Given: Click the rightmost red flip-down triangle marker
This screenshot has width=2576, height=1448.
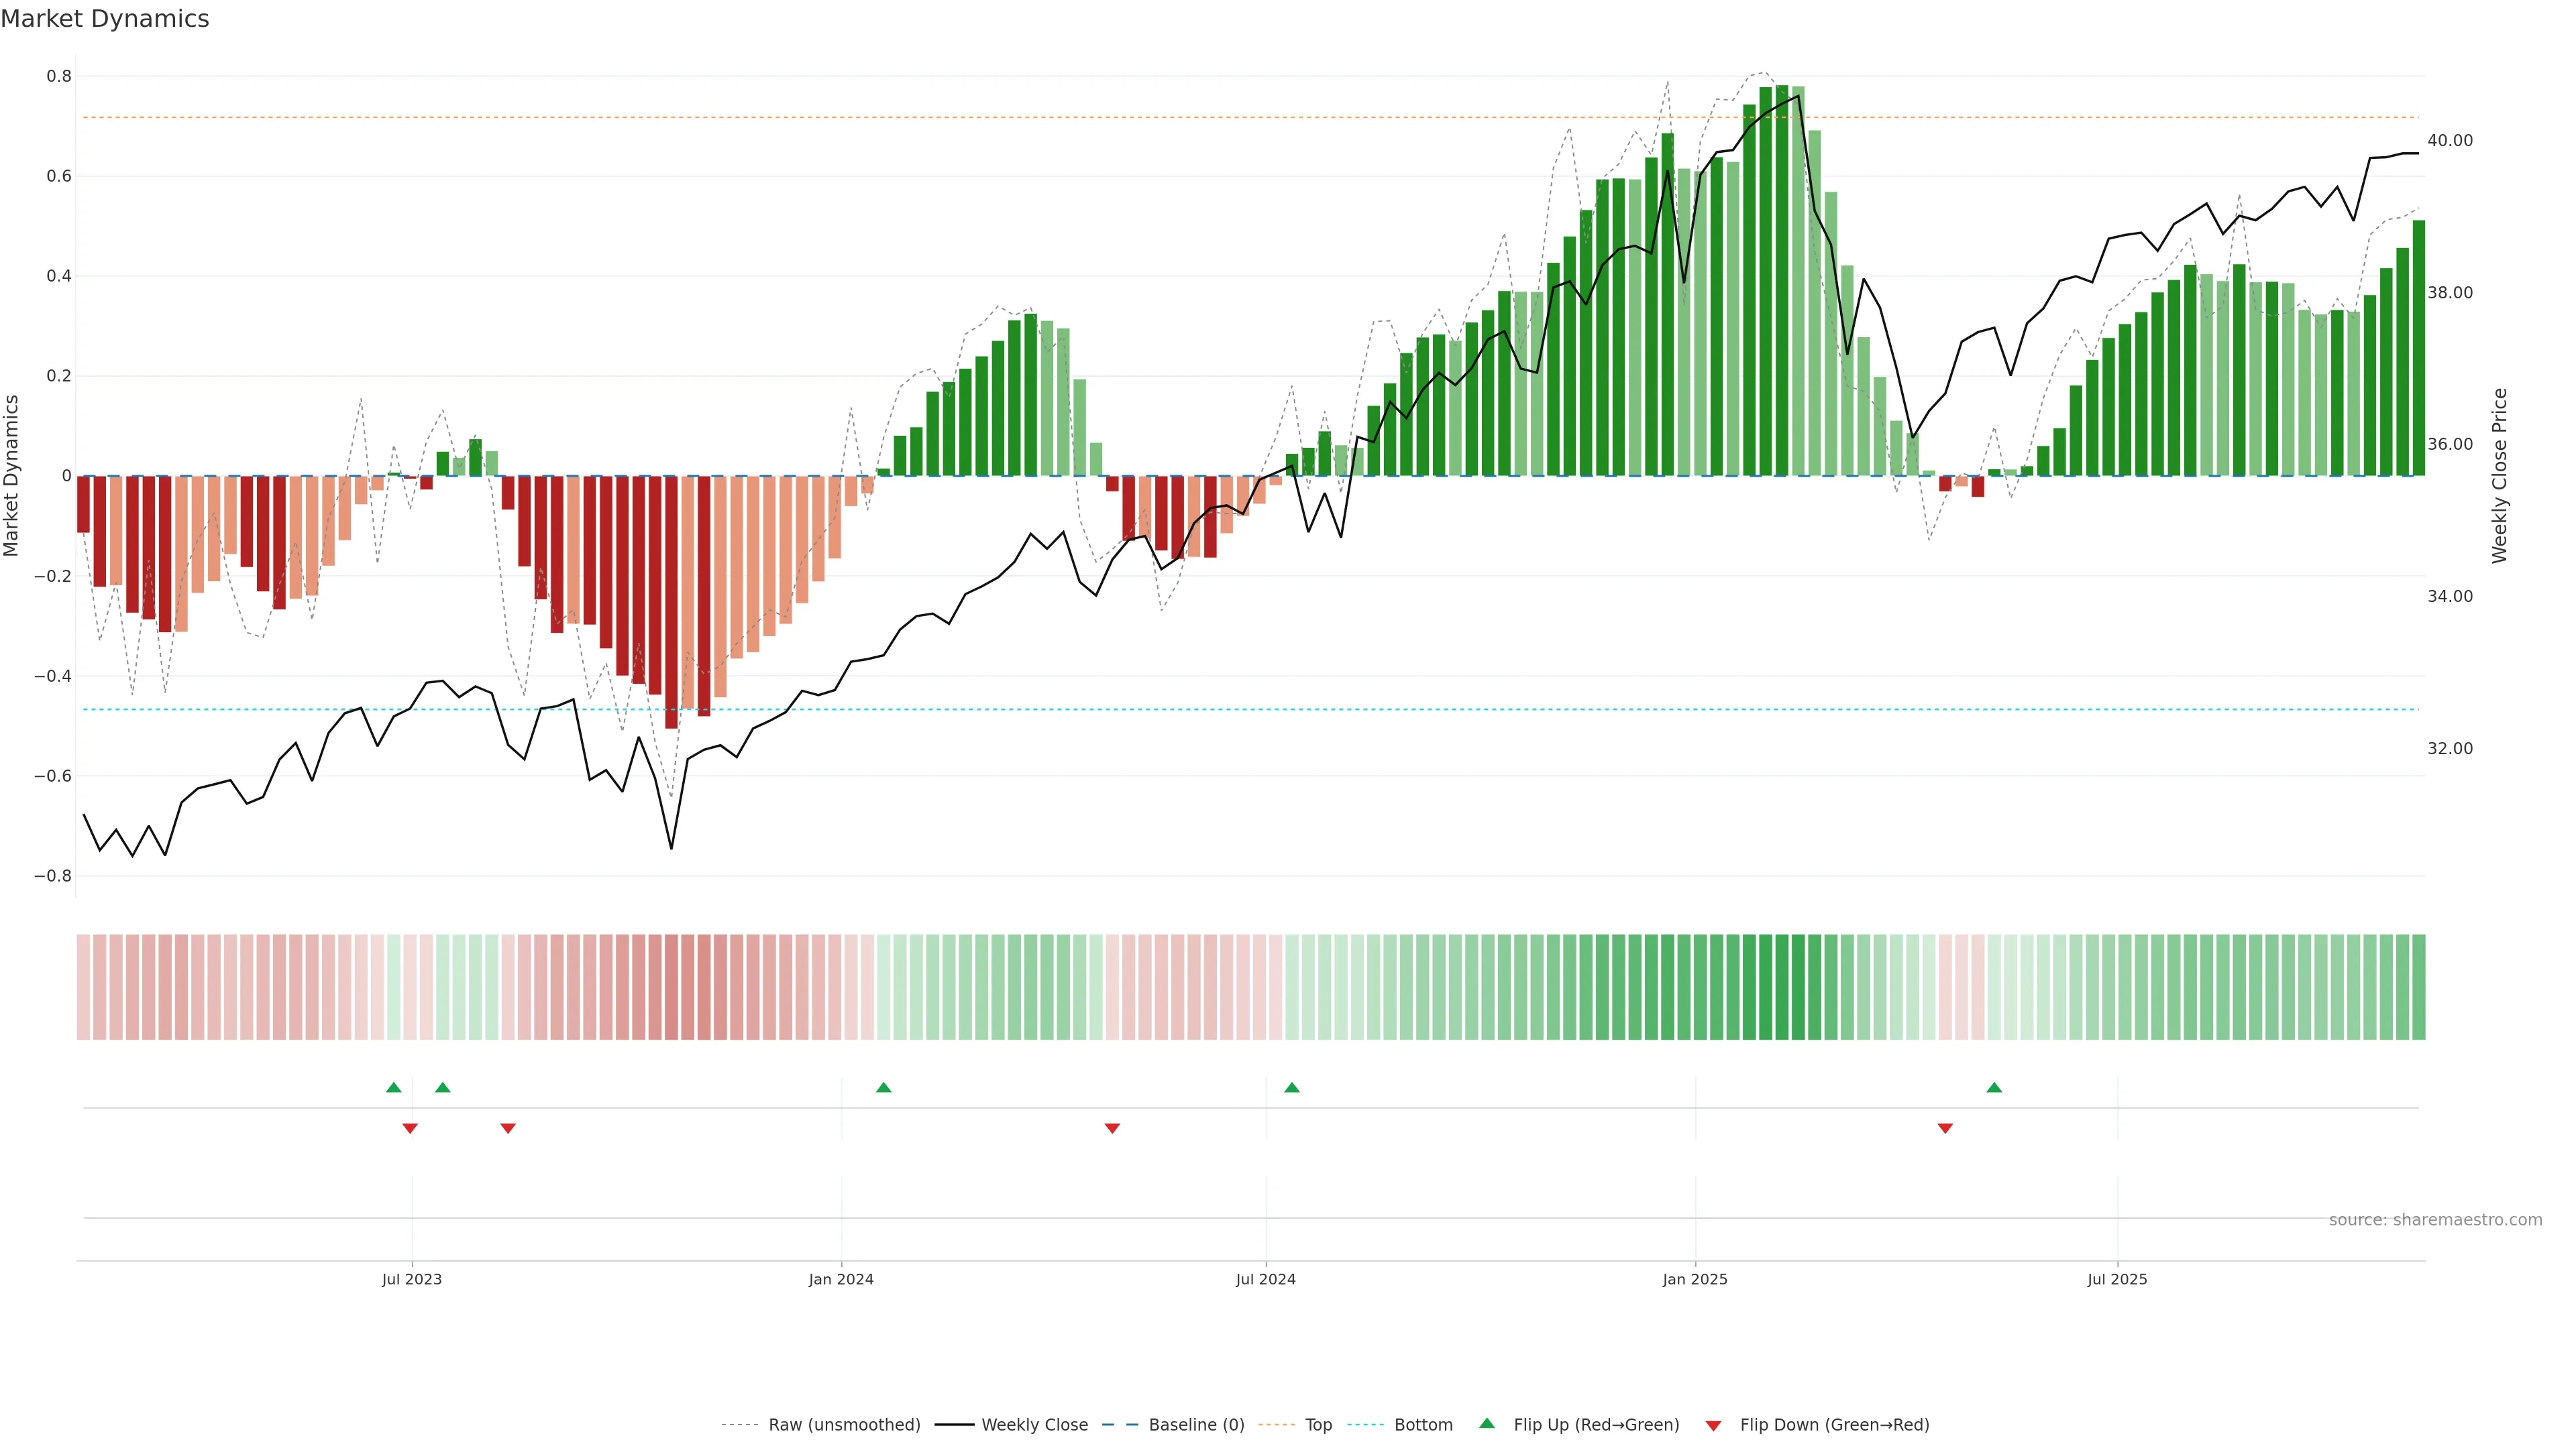Looking at the screenshot, I should pos(1945,1128).
